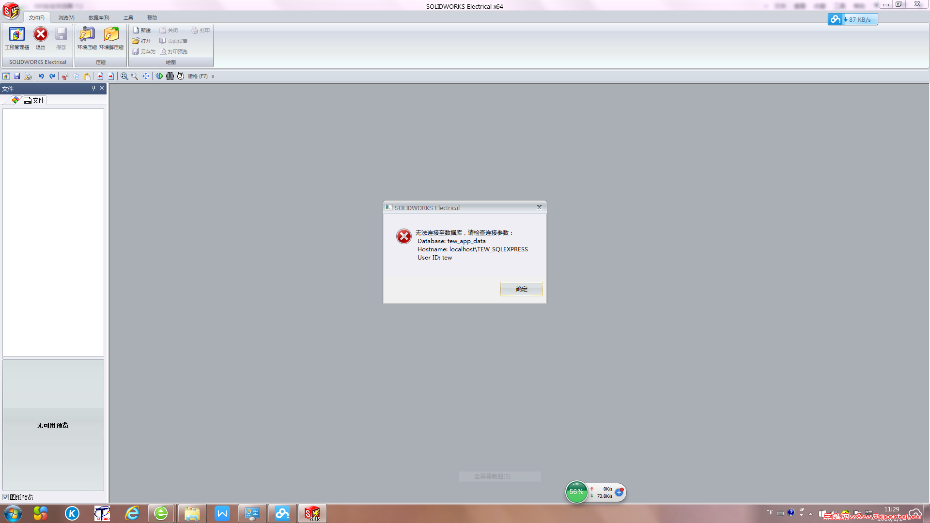Click the 全屏幕截图(S) button
This screenshot has height=523, width=930.
[x=499, y=477]
